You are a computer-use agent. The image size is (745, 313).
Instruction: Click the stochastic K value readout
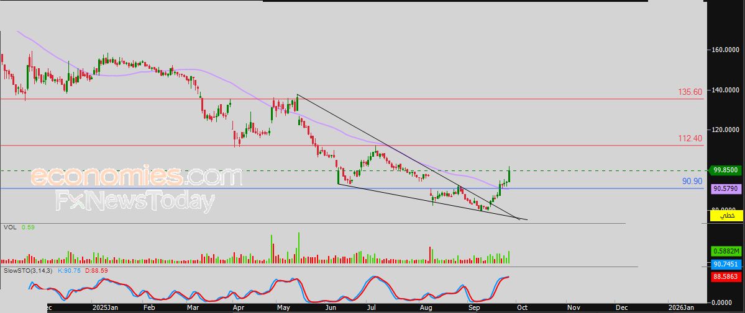[70, 270]
